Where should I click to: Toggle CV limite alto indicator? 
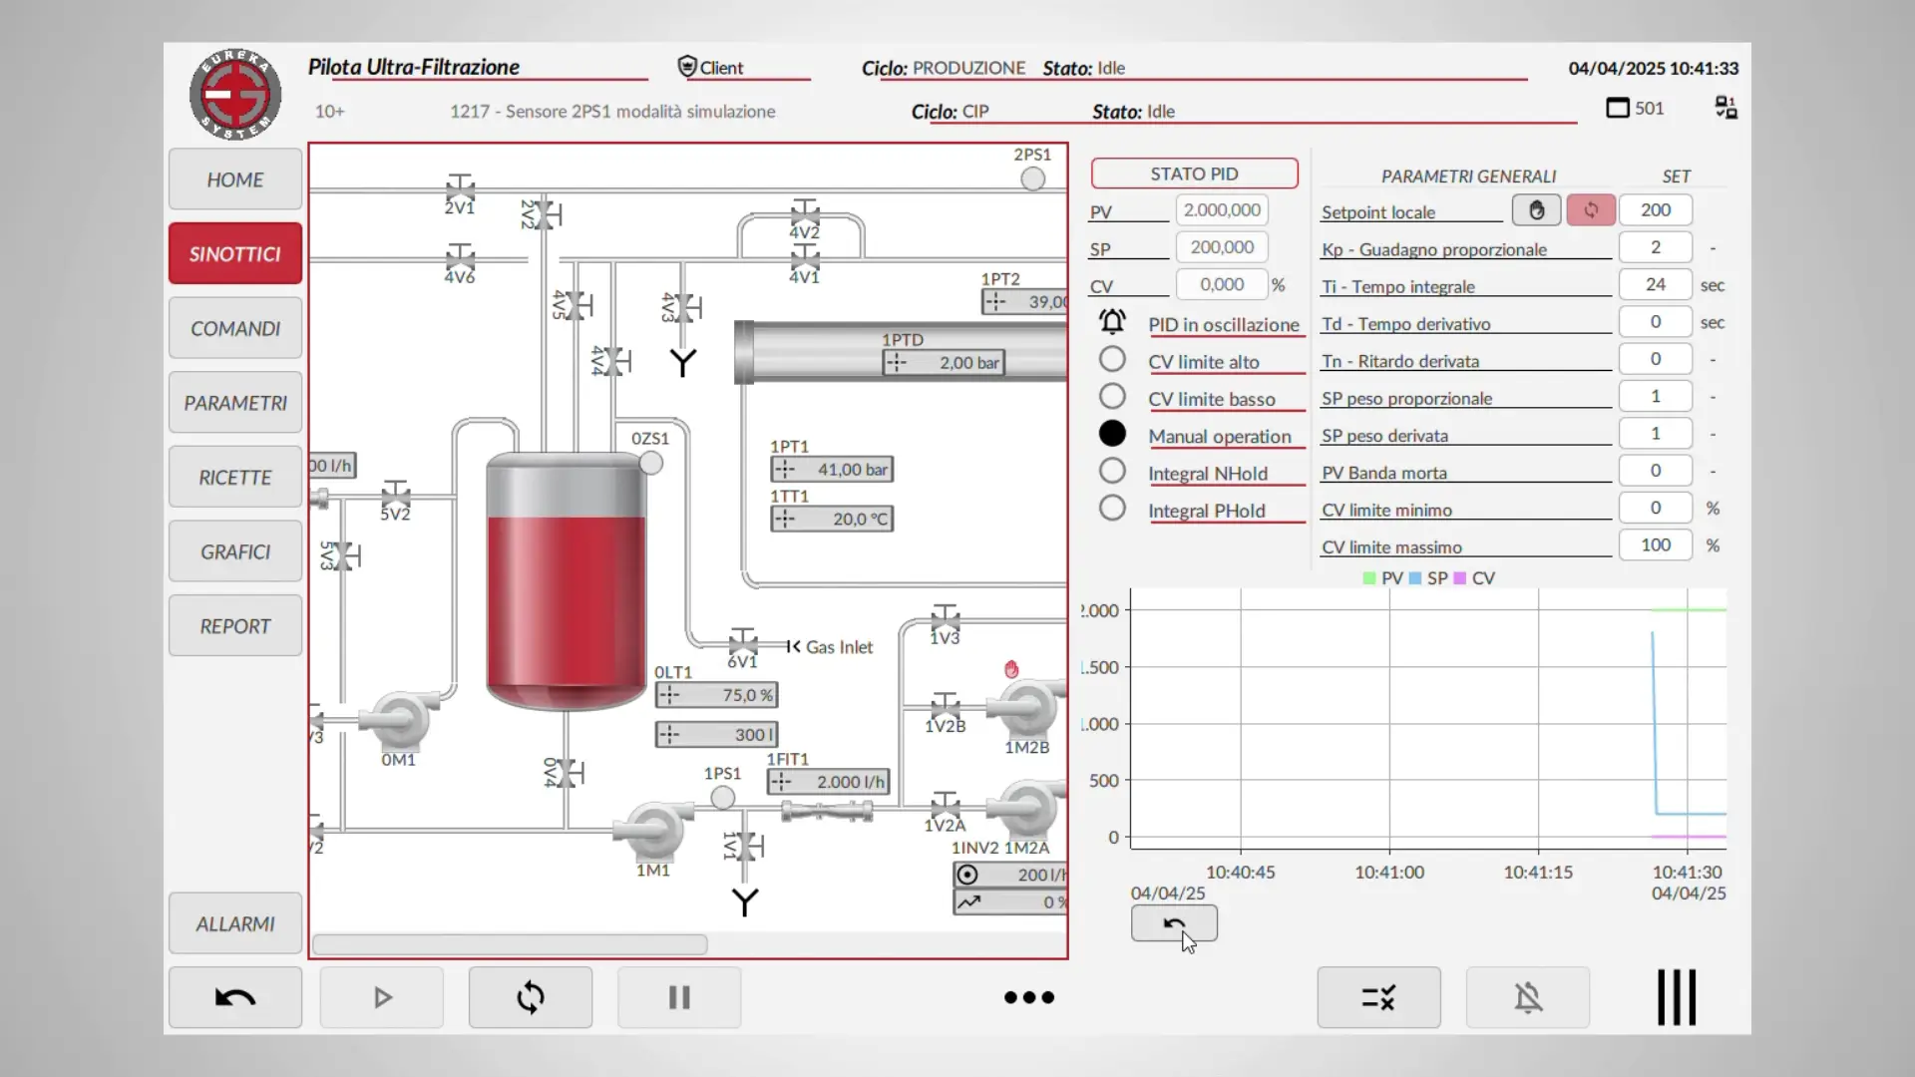pos(1112,359)
